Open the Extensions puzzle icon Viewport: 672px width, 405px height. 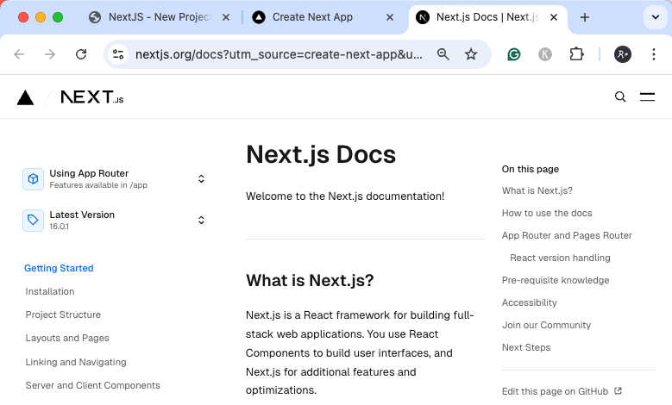(576, 54)
